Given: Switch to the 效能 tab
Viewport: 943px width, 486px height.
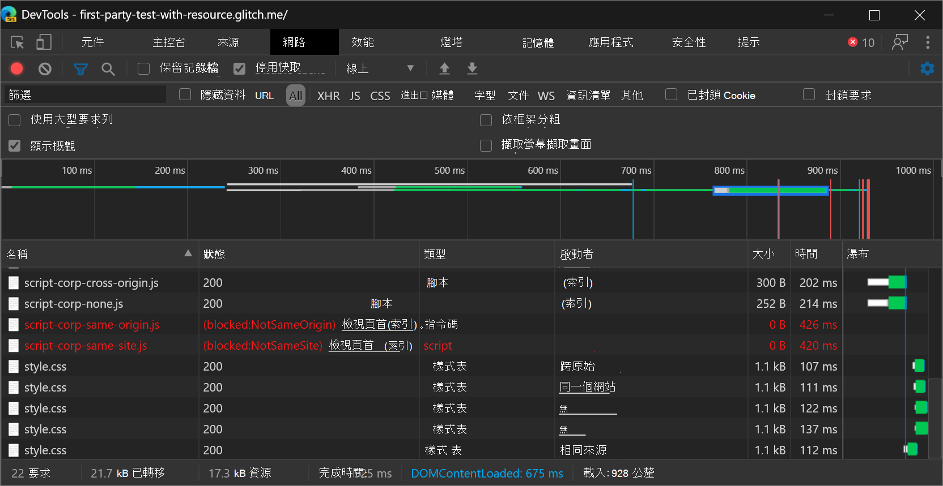Looking at the screenshot, I should pos(363,42).
